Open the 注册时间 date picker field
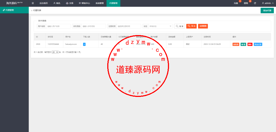The width and height of the screenshot is (276, 132). pos(129,26)
